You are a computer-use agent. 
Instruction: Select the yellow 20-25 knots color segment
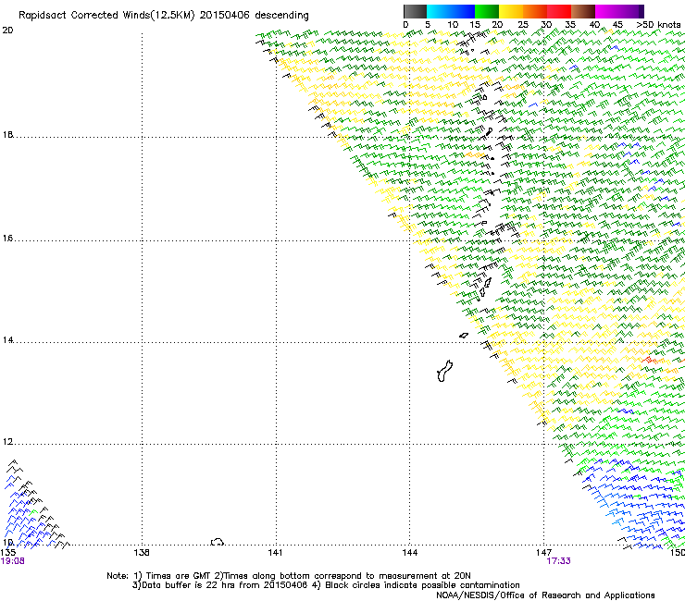(511, 11)
